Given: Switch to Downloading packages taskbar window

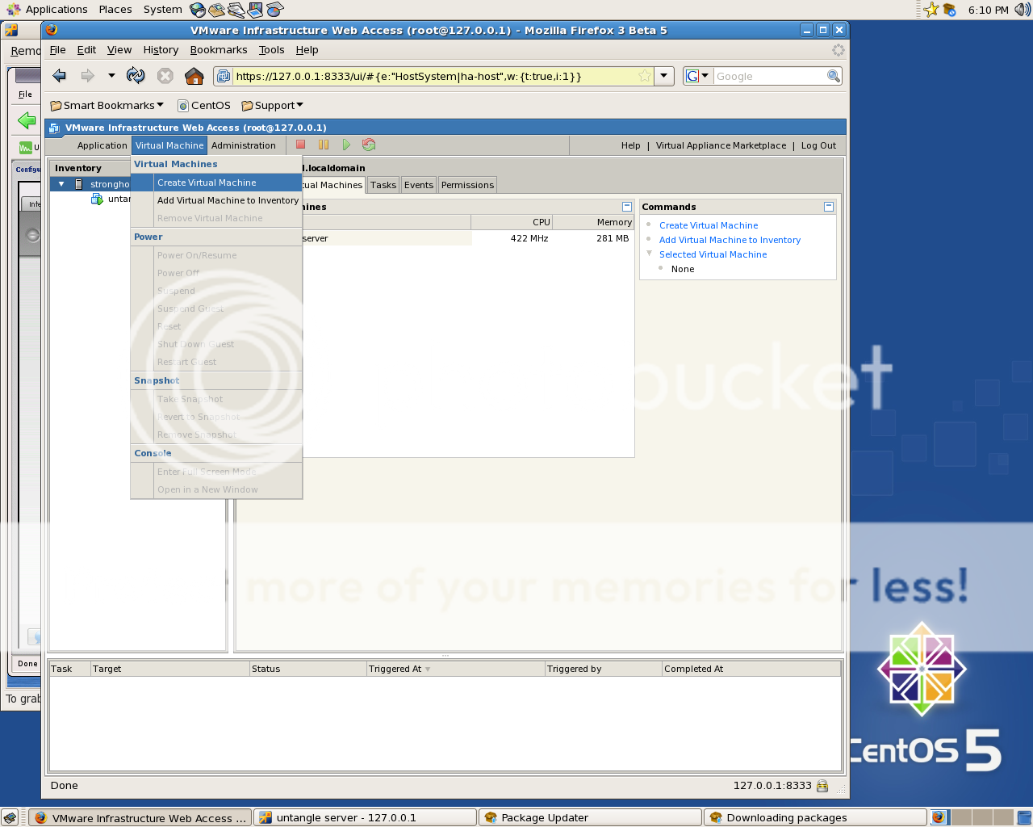Looking at the screenshot, I should [815, 817].
